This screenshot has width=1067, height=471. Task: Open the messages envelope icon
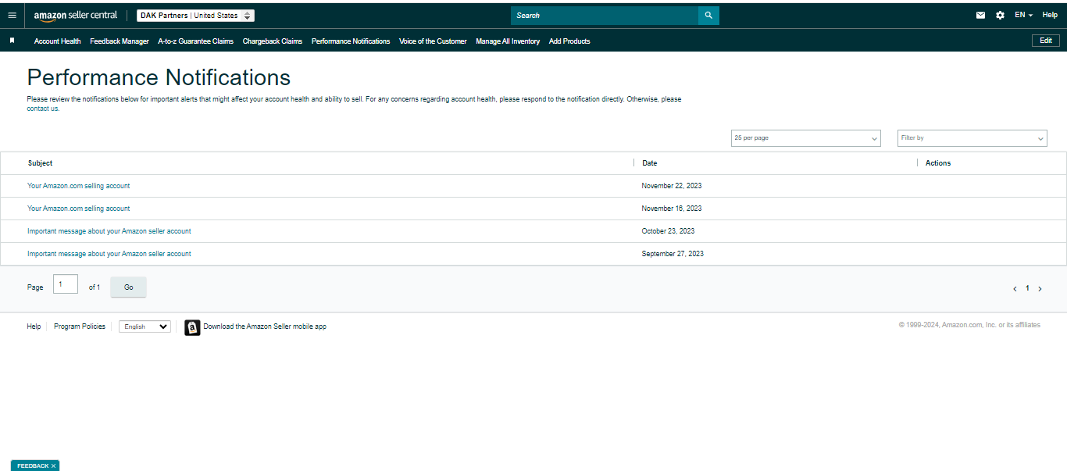980,15
